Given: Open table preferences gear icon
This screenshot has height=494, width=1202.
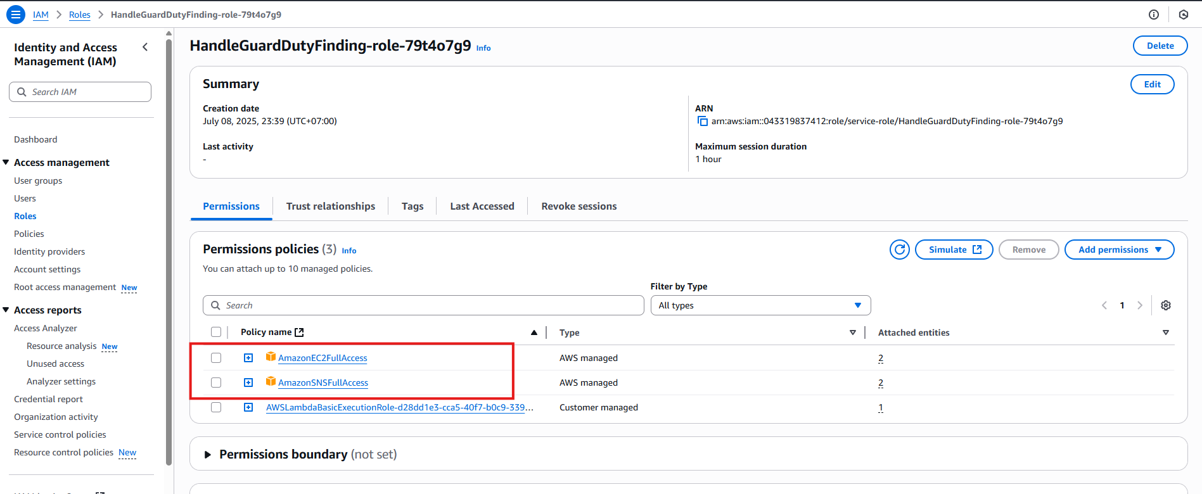Looking at the screenshot, I should [1166, 305].
